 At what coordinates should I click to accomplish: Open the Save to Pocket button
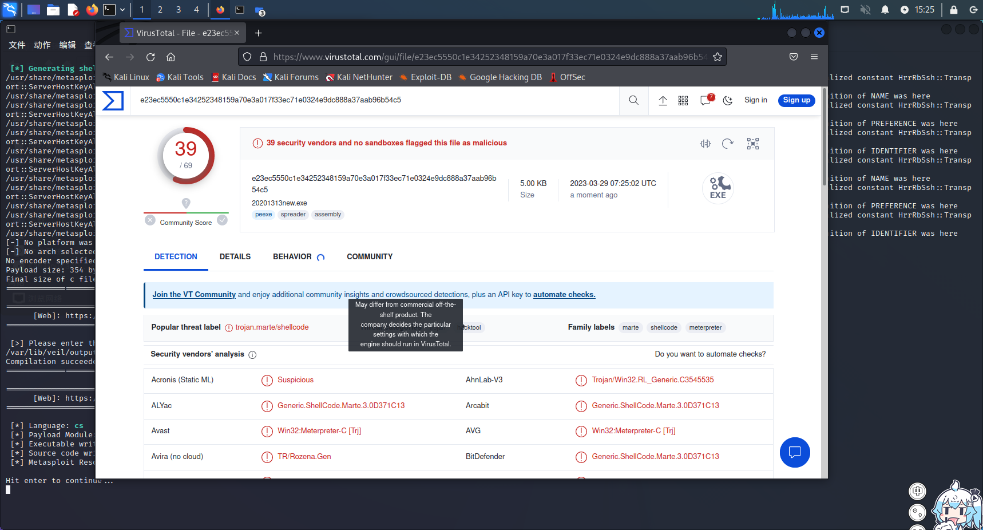point(794,57)
